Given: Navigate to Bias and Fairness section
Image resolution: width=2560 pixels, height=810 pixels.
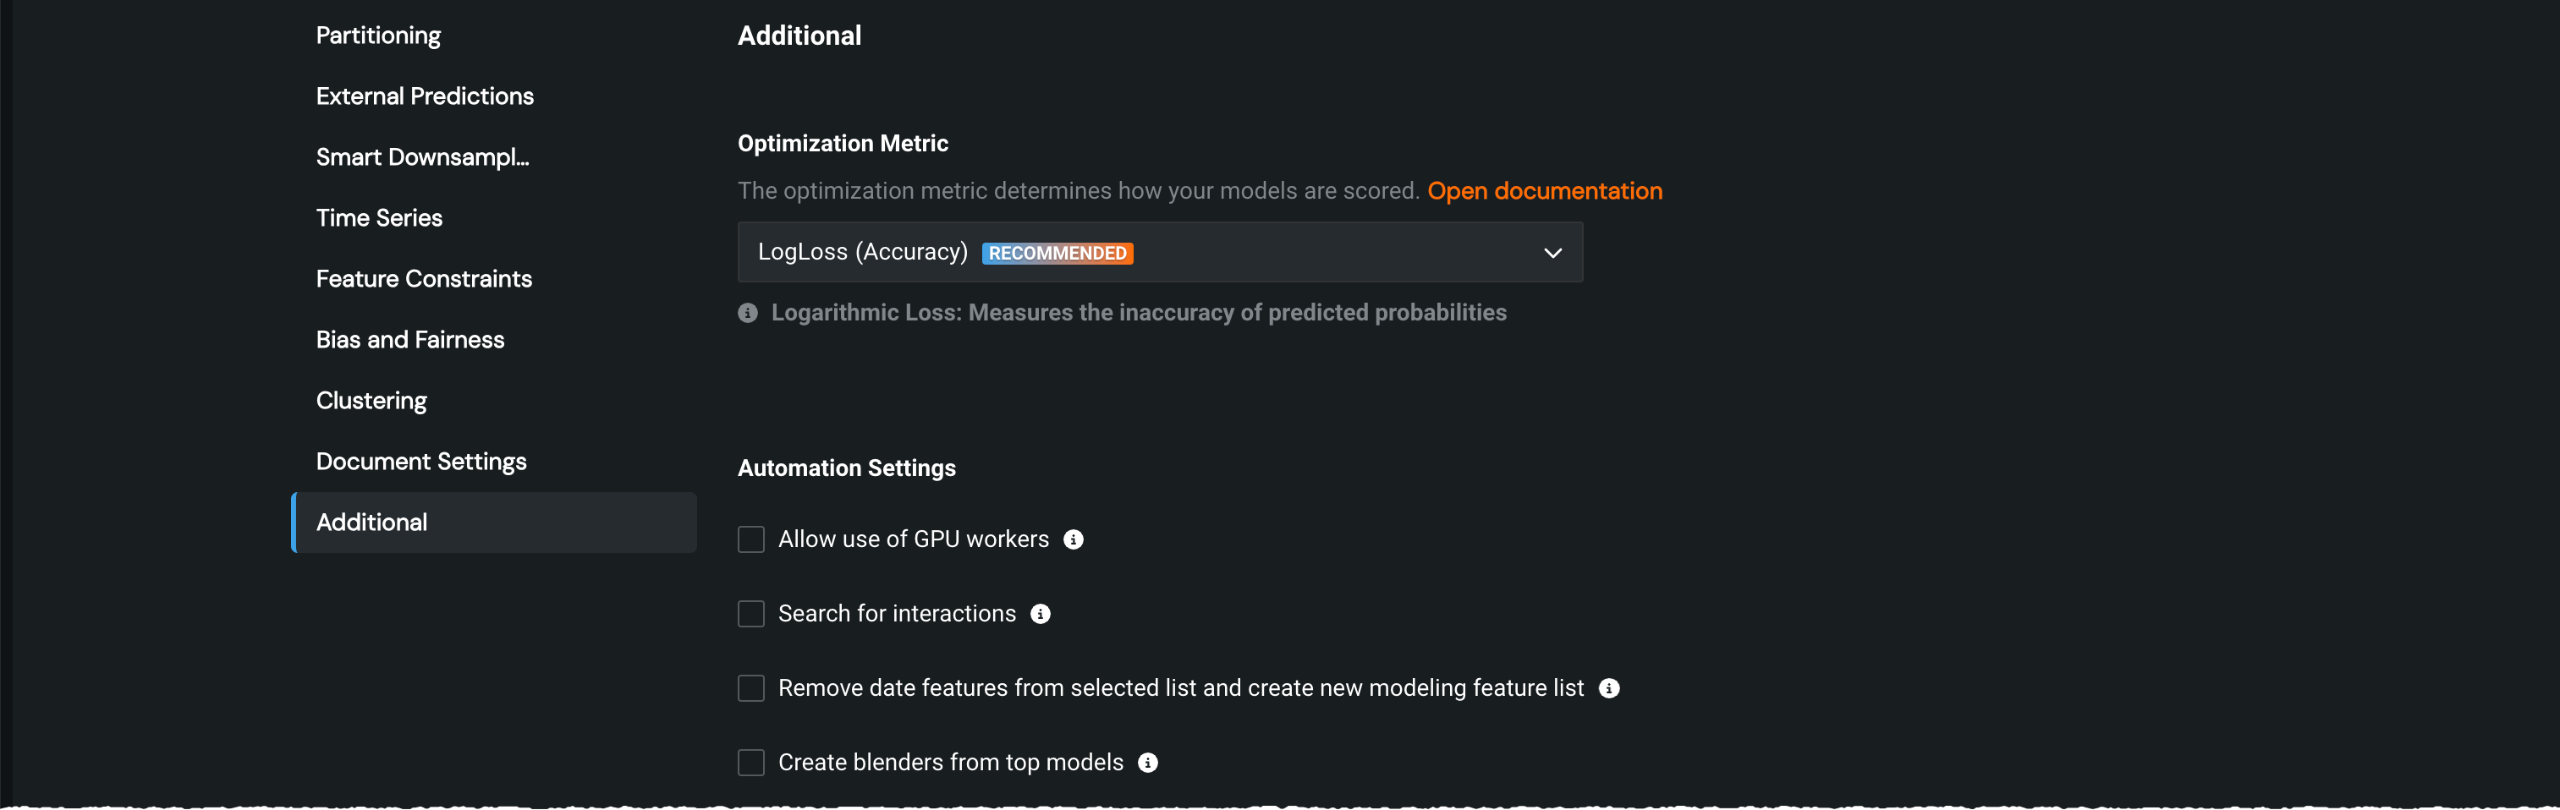Looking at the screenshot, I should pyautogui.click(x=409, y=340).
